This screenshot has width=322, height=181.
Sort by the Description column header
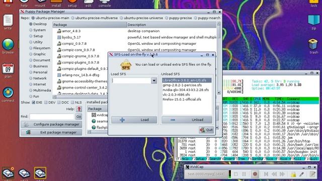click(172, 25)
